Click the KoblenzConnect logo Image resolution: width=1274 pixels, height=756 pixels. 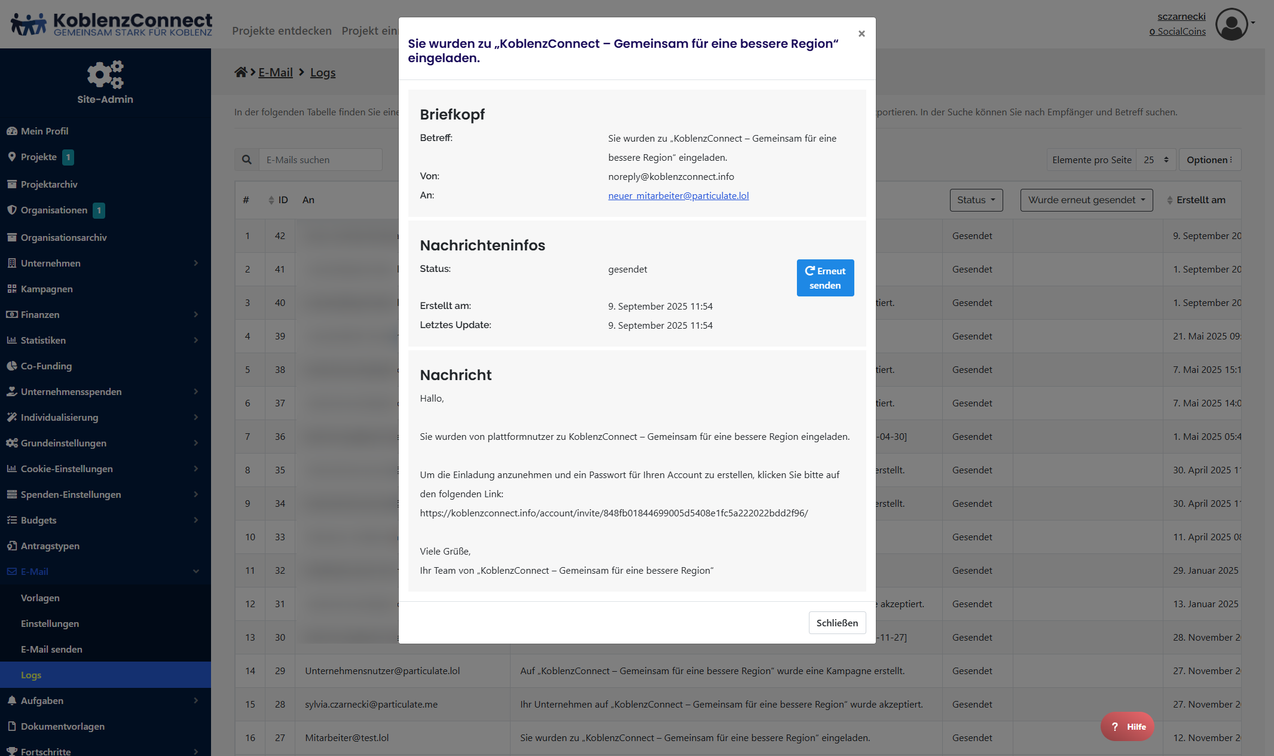click(112, 25)
